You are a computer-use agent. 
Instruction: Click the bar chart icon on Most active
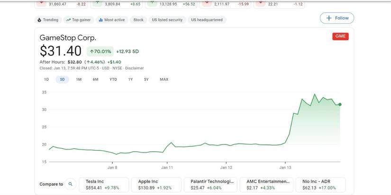[100, 20]
